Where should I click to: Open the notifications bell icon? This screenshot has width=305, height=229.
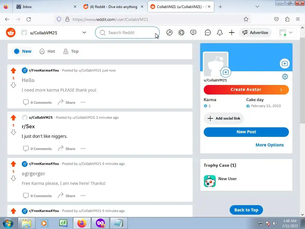220,33
